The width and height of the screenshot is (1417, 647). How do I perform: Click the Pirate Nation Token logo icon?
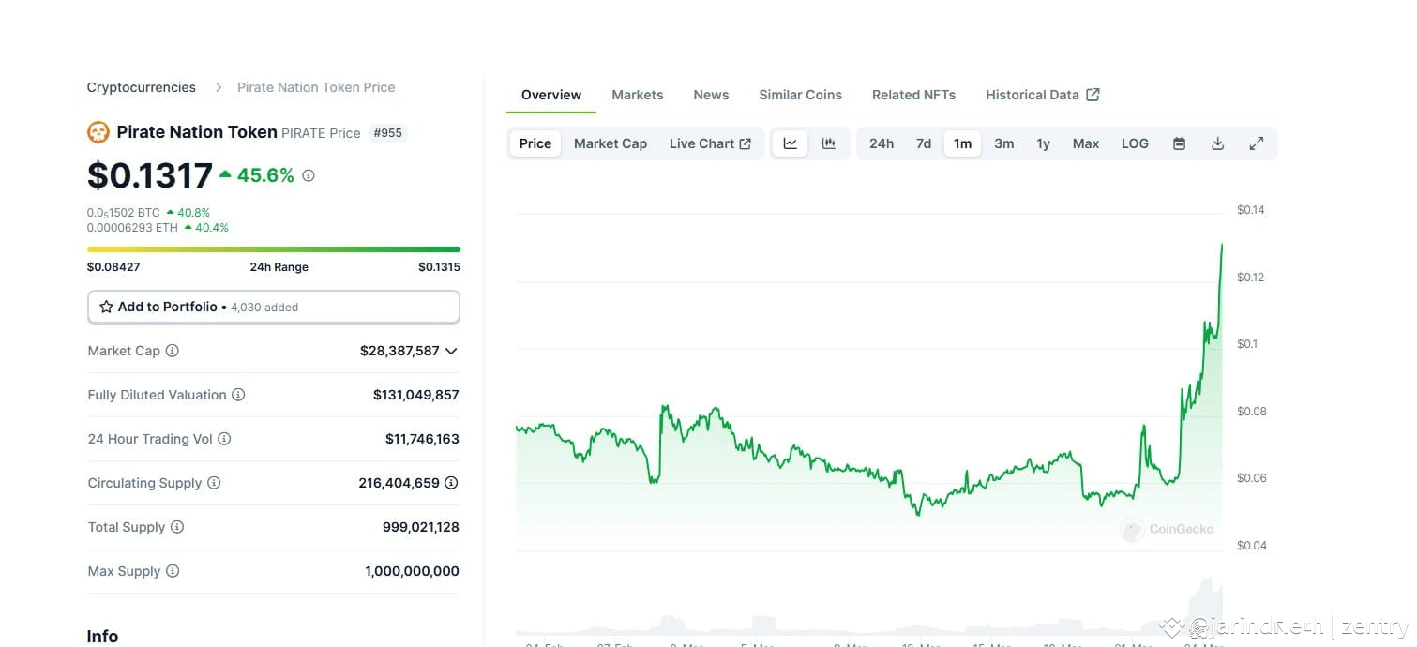click(98, 132)
